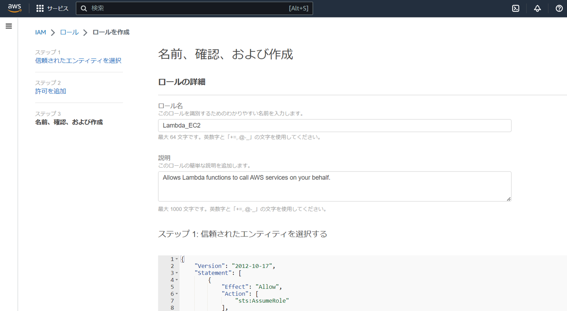The width and height of the screenshot is (567, 311).
Task: Collapse the JSON block at line 1
Action: pyautogui.click(x=177, y=259)
